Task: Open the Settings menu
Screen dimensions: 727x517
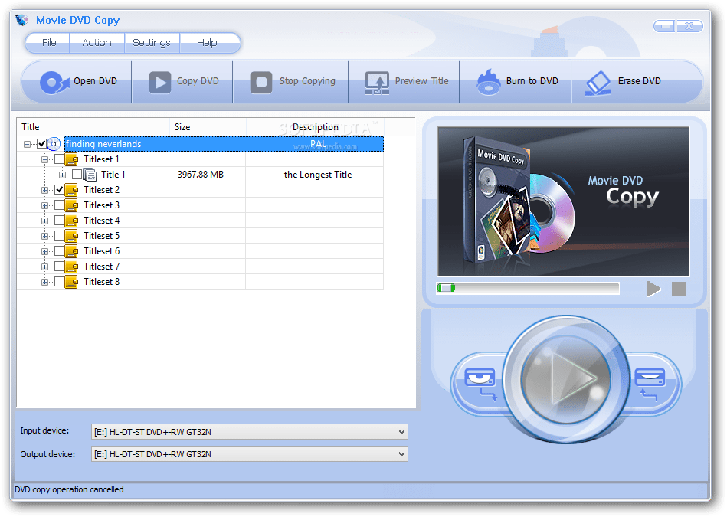Action: (152, 43)
